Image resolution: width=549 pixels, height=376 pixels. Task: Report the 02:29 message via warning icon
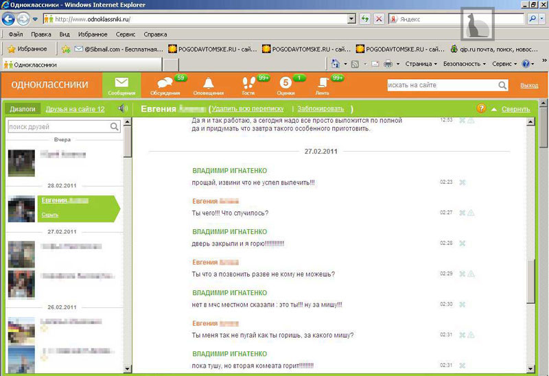[x=471, y=274]
